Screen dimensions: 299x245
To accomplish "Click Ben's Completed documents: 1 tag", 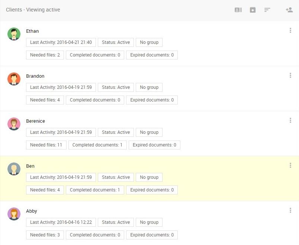I will point(95,190).
